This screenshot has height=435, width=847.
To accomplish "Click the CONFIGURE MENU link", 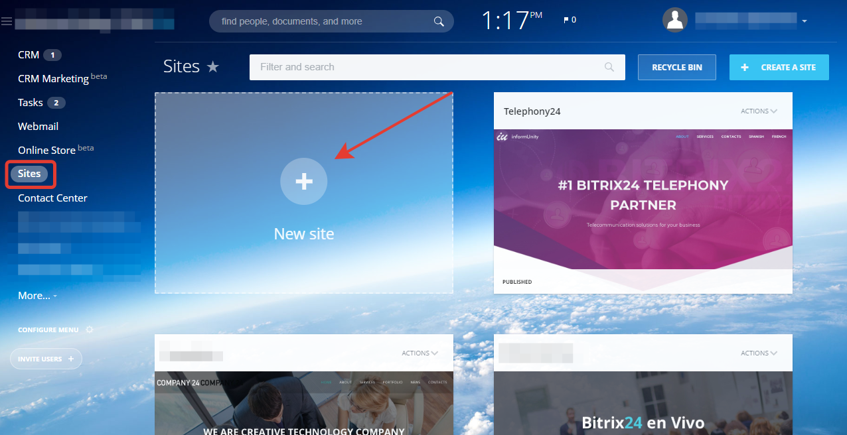I will click(x=48, y=330).
